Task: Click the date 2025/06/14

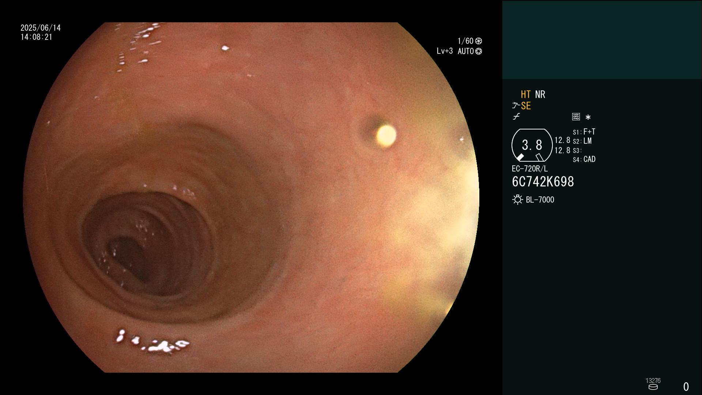Action: coord(41,28)
